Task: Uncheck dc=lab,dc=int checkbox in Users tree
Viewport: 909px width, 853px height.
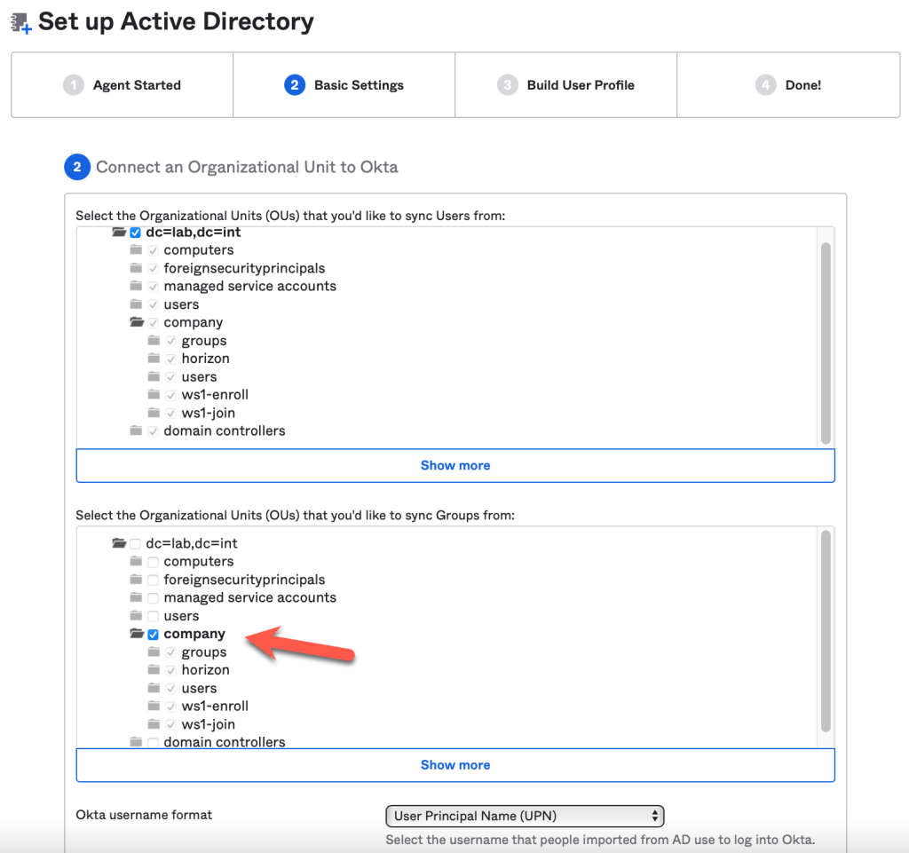Action: [x=136, y=233]
